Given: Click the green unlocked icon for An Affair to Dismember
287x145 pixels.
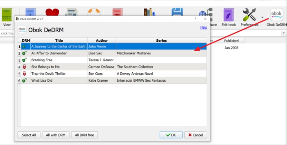Looking at the screenshot, I should coord(24,53).
